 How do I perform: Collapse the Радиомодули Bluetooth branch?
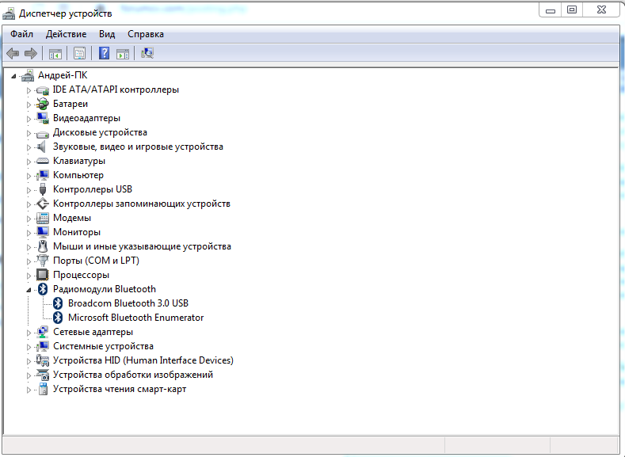[x=29, y=290]
